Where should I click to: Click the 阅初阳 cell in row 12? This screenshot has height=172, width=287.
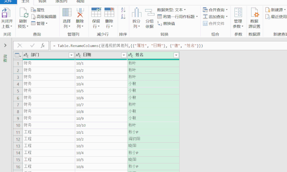pyautogui.click(x=153, y=139)
